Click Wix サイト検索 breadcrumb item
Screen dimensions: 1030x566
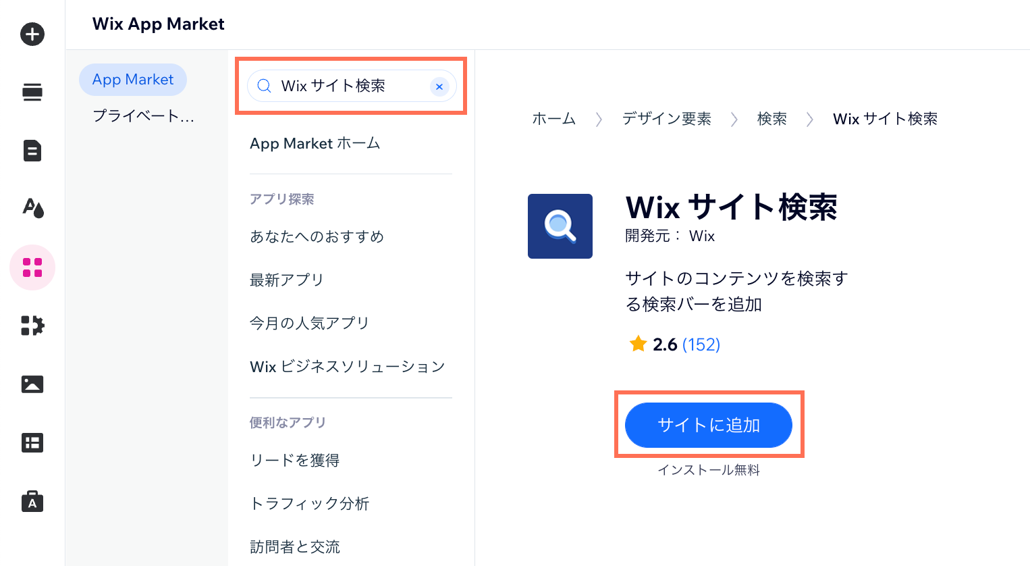click(x=885, y=119)
